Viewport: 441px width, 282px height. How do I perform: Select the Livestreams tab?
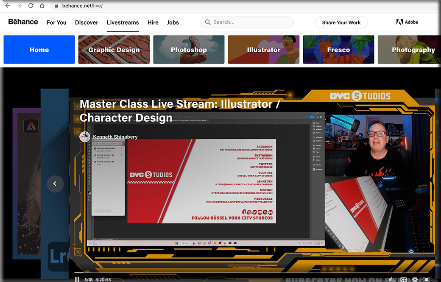pos(123,22)
